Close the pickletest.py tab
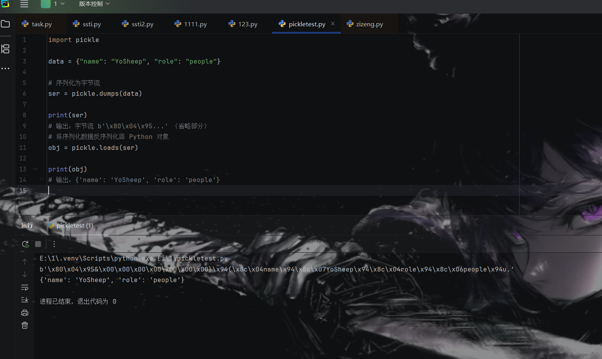The width and height of the screenshot is (602, 359). (x=333, y=24)
